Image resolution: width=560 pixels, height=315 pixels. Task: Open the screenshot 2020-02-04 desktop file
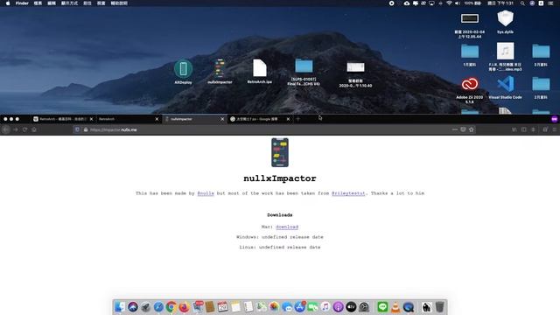tap(469, 18)
